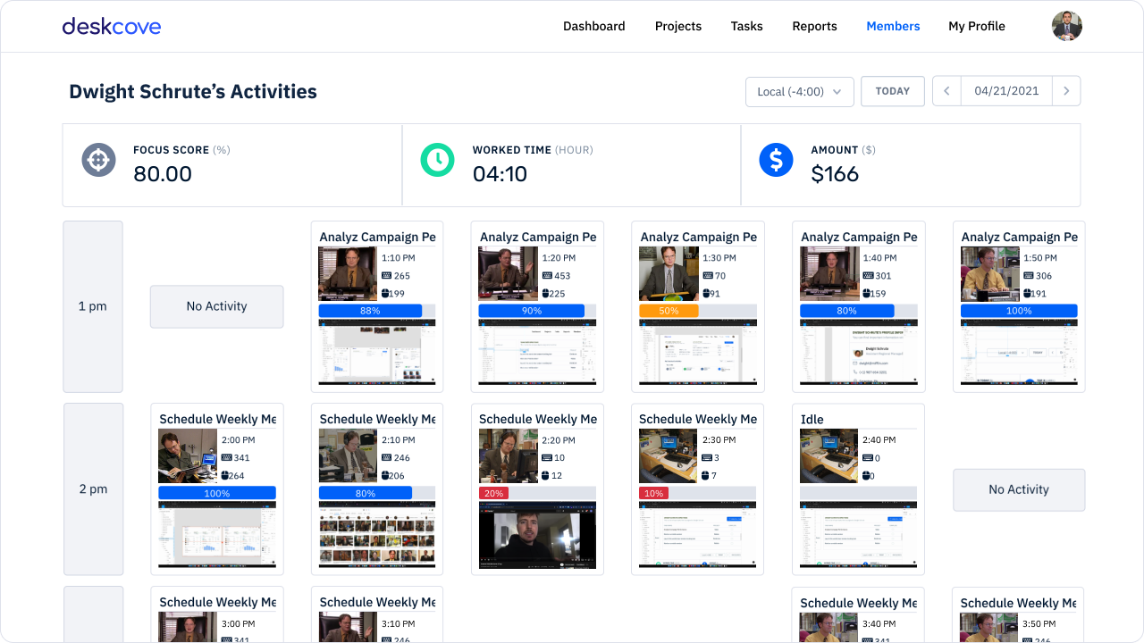Screen dimensions: 1144x643
Task: Select the 1 pm hour block
Action: pos(93,306)
